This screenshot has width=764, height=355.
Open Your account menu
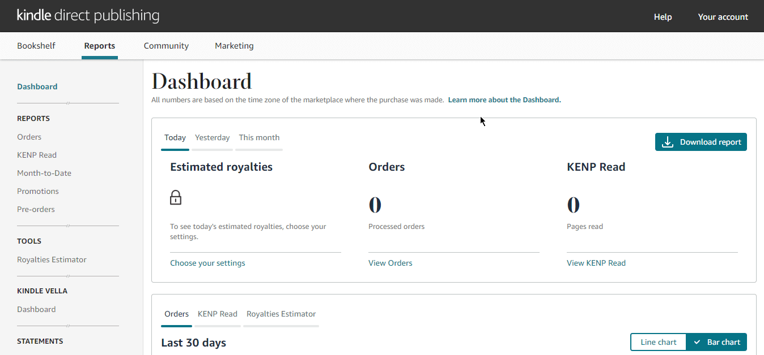(x=723, y=16)
